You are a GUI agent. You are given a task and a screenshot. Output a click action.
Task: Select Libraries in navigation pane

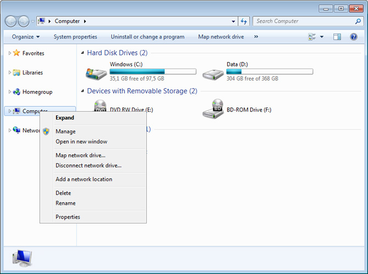click(32, 72)
